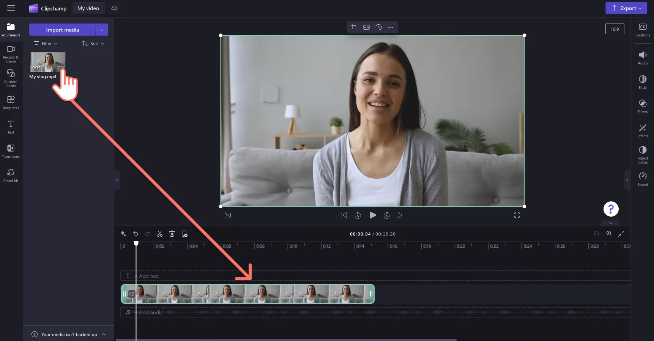Click the Add audio track

(375, 312)
